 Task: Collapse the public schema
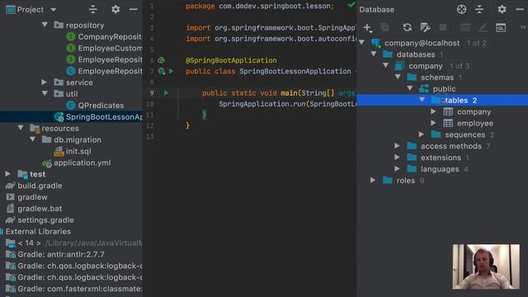coord(410,88)
